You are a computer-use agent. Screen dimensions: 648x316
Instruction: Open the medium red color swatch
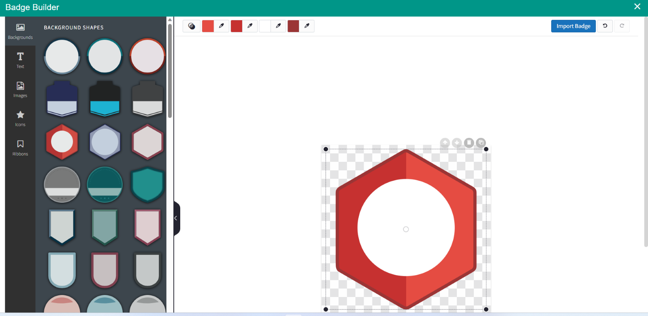click(x=237, y=26)
